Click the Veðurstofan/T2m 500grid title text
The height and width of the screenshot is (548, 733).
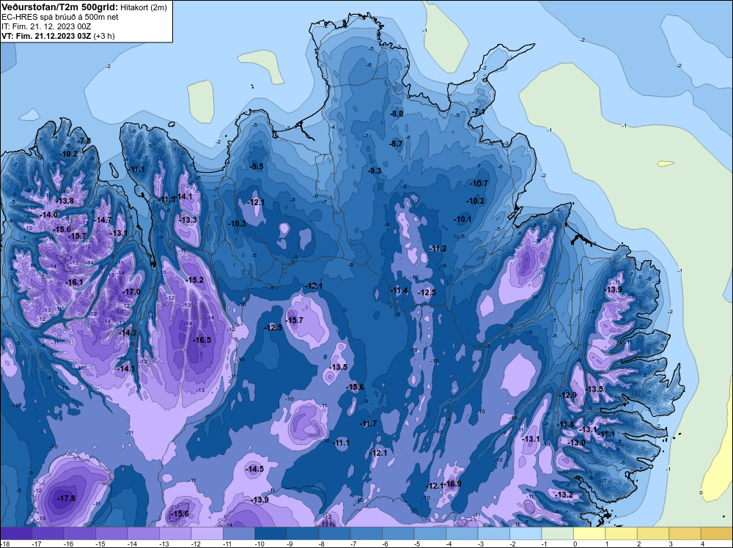tap(60, 7)
